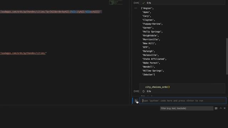Select 'Wake Forest' in the output list
Screen dimensions: 228x128
(x=150, y=63)
